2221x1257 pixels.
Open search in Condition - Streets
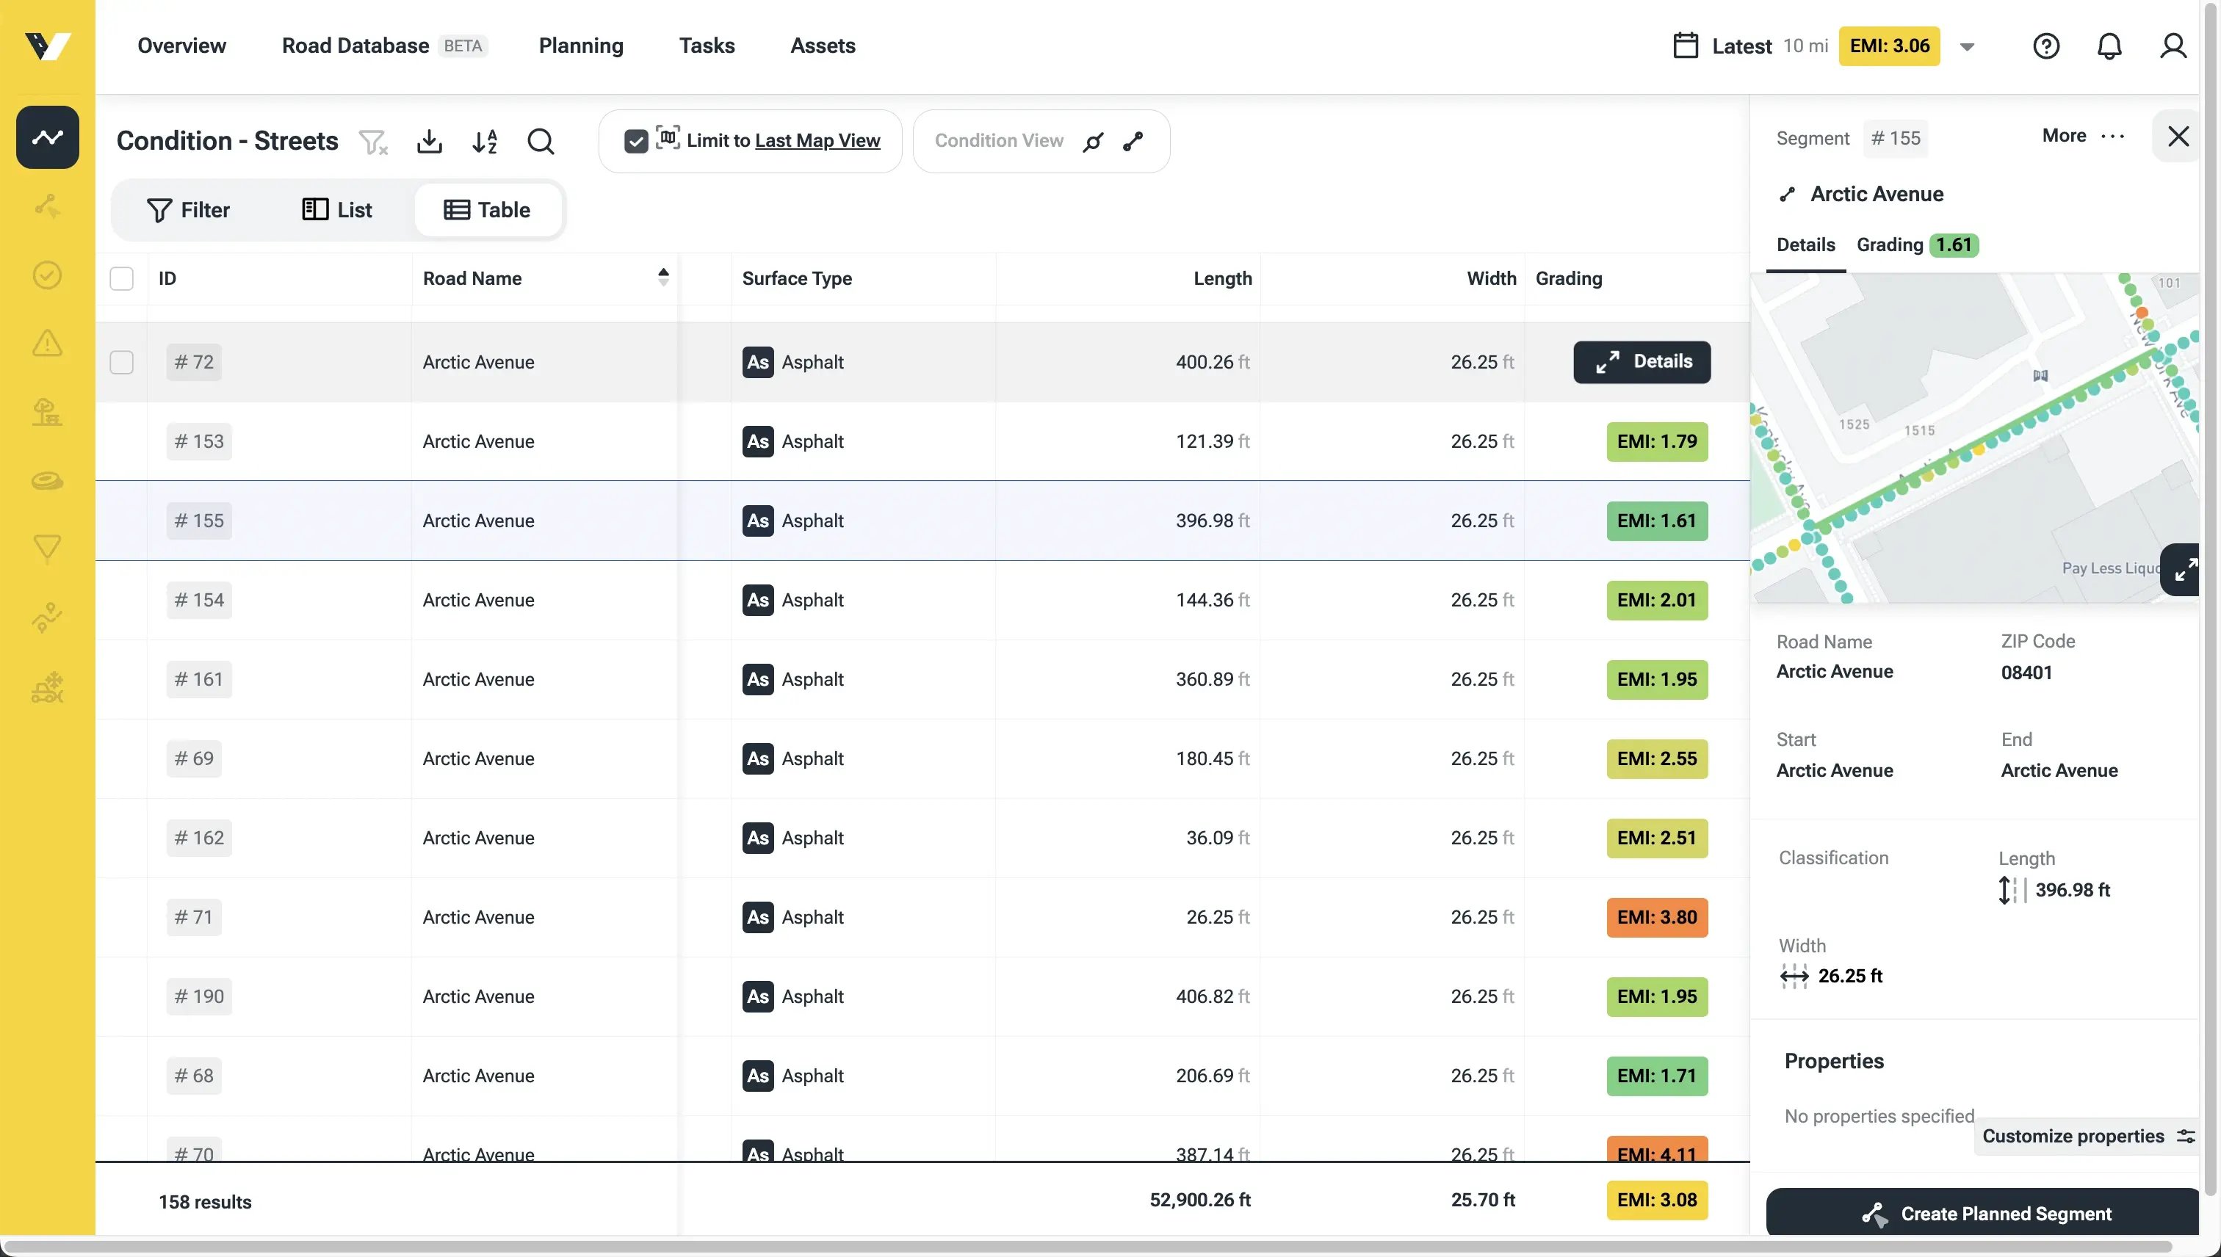(541, 142)
